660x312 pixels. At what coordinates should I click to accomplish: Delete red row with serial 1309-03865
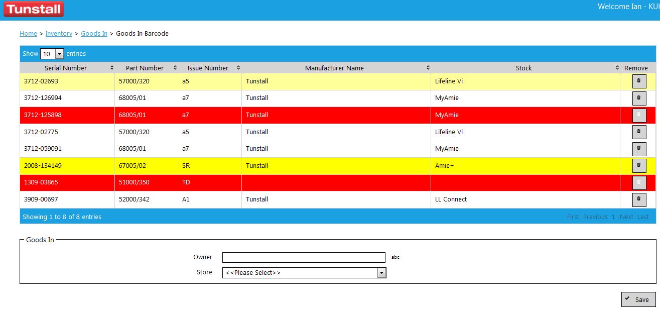(638, 182)
